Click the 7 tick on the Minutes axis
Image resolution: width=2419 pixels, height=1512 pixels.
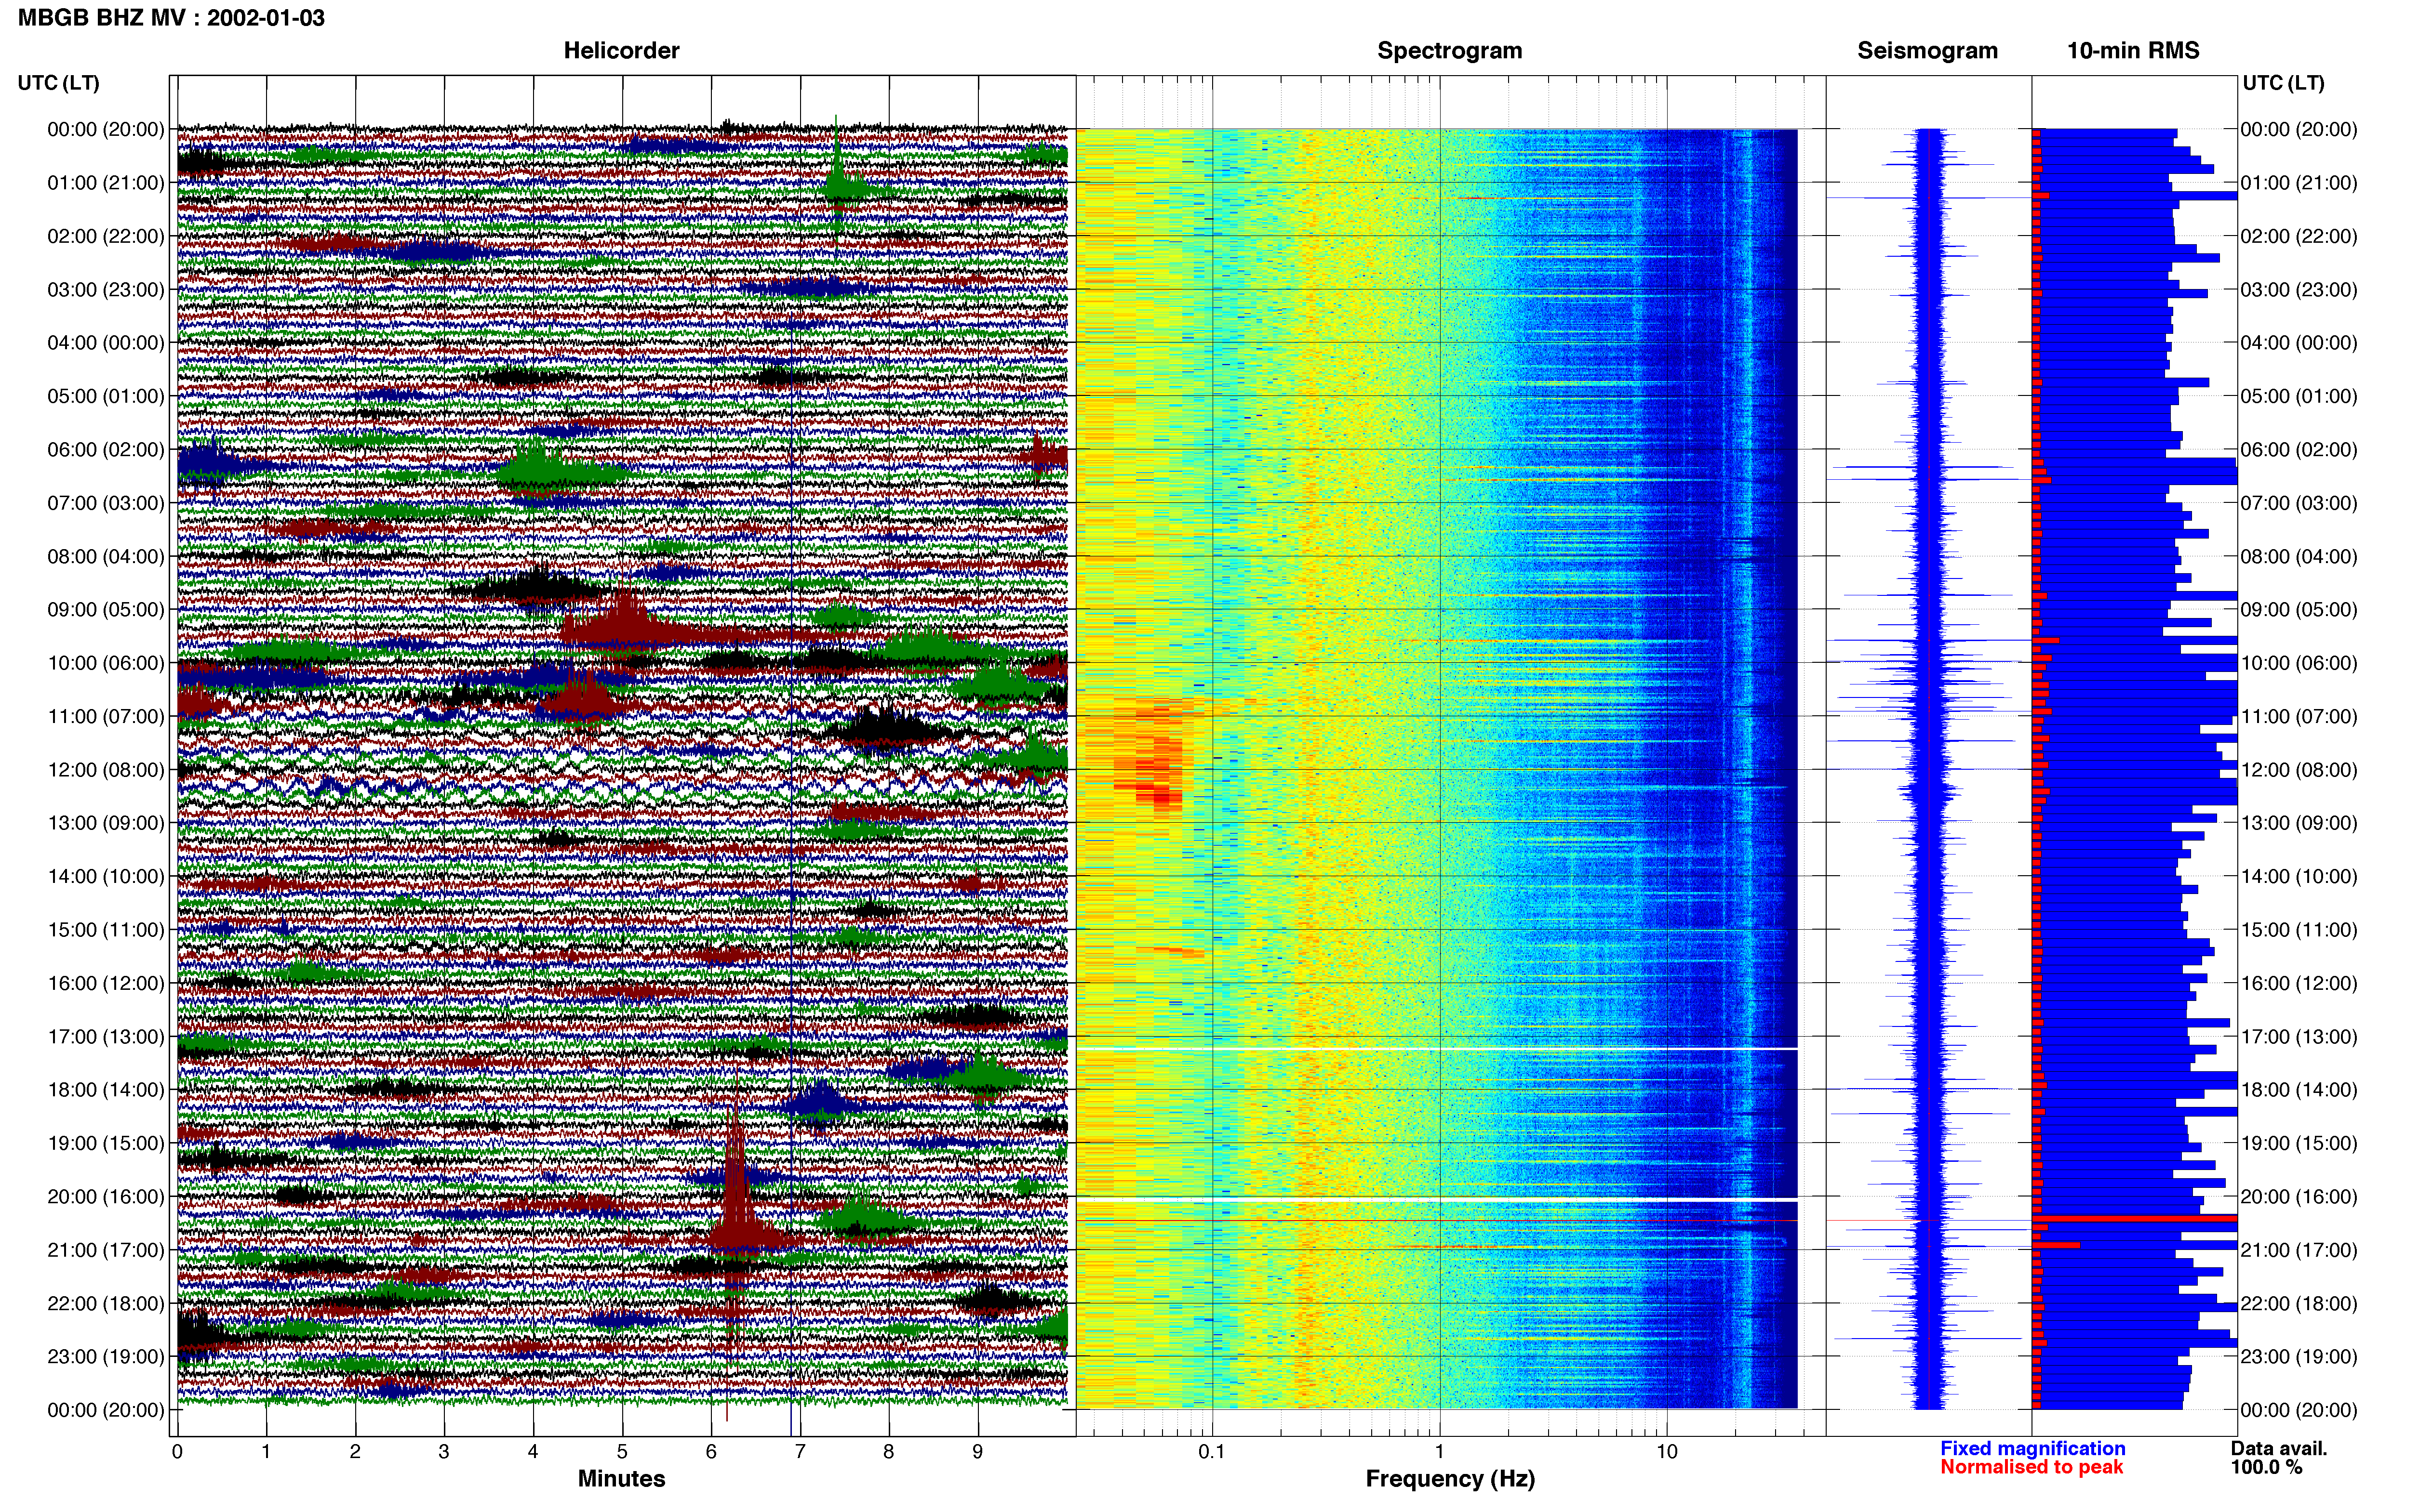[x=801, y=1452]
